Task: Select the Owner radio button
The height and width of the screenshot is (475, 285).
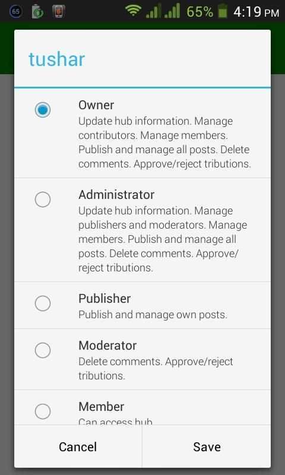Action: 42,110
